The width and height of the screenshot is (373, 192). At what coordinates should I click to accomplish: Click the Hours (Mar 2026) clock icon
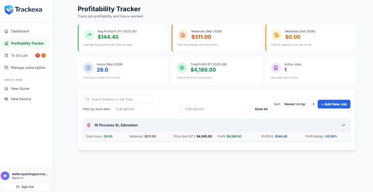click(88, 68)
